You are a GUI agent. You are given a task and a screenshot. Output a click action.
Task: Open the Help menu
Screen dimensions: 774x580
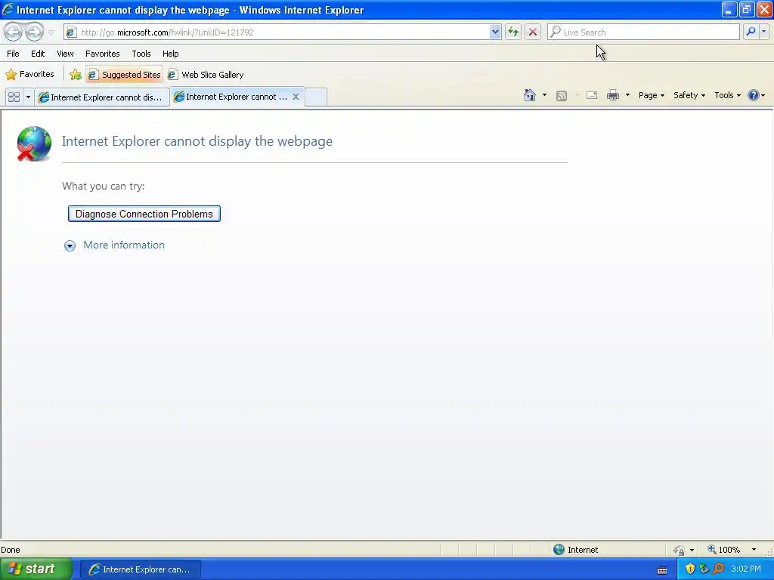pos(170,54)
